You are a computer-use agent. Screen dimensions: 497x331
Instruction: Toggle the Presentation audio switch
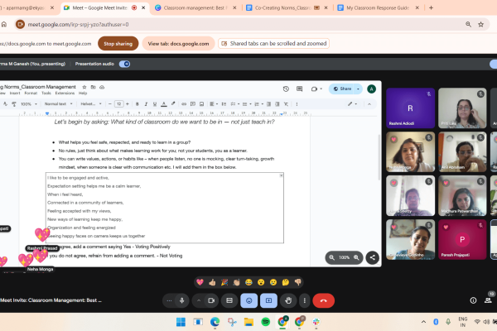pyautogui.click(x=124, y=64)
